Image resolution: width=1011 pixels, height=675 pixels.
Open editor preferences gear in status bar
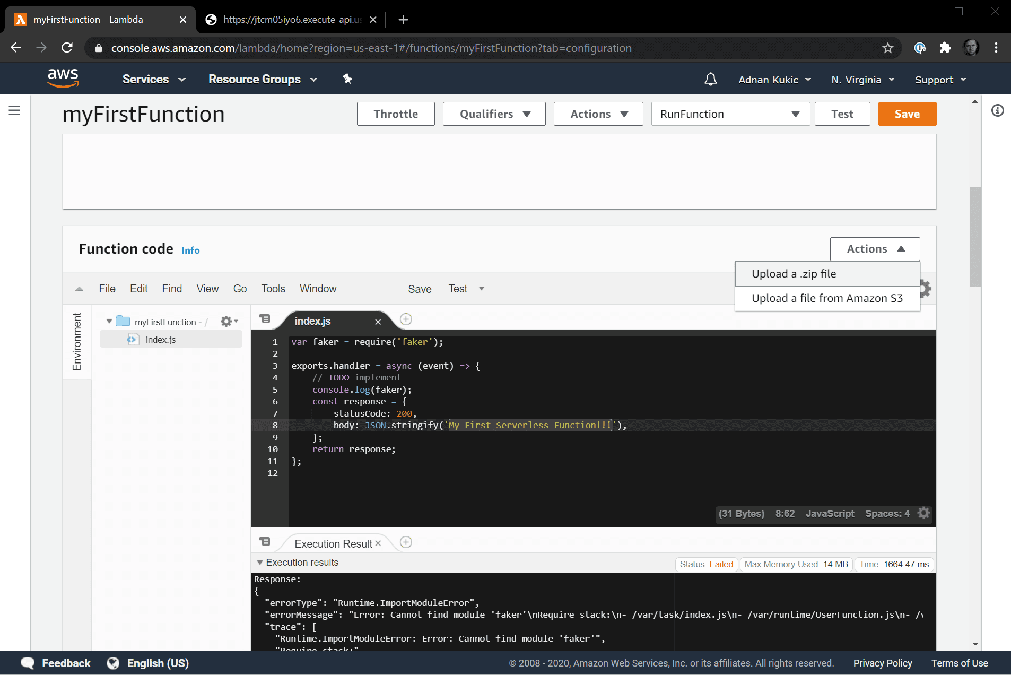[923, 513]
